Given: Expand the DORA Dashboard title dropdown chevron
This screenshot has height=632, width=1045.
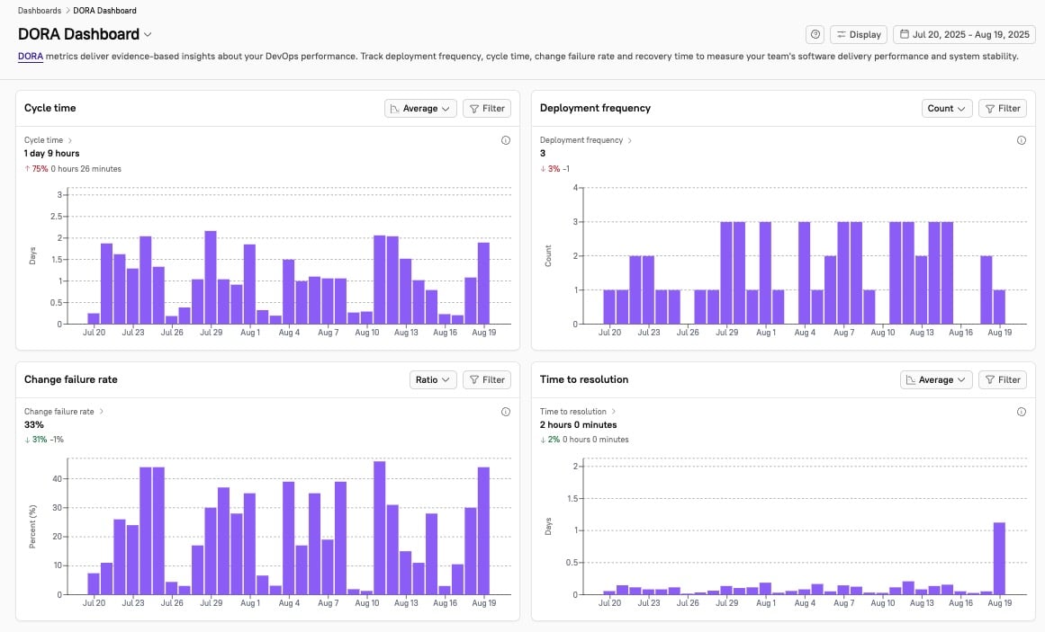Looking at the screenshot, I should (148, 35).
